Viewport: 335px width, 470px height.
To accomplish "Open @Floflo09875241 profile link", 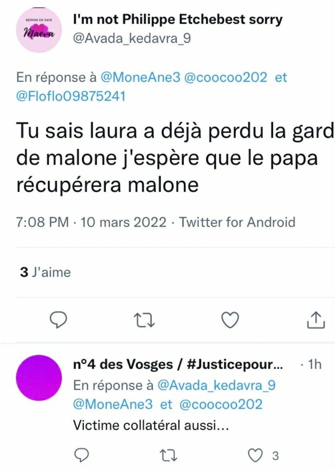I will [71, 96].
